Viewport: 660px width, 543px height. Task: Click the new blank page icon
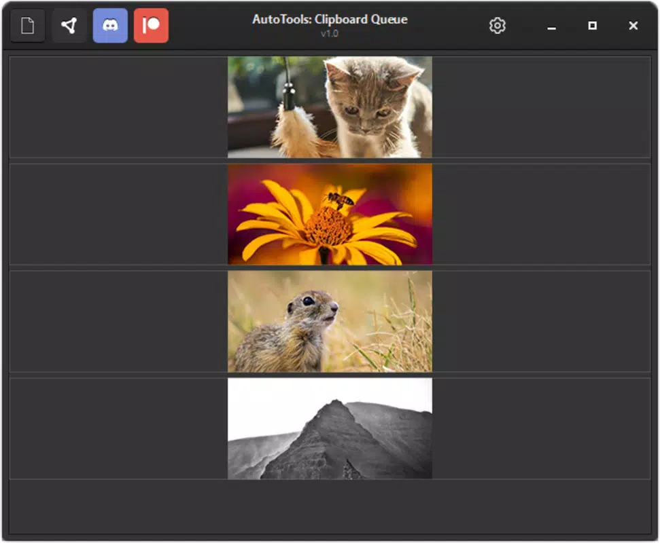point(27,26)
